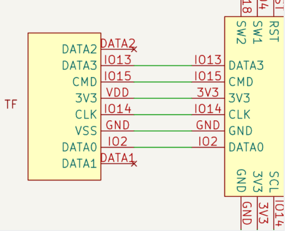Image resolution: width=285 pixels, height=231 pixels.
Task: Click the right 3V3 net label on wire
Action: tap(208, 93)
